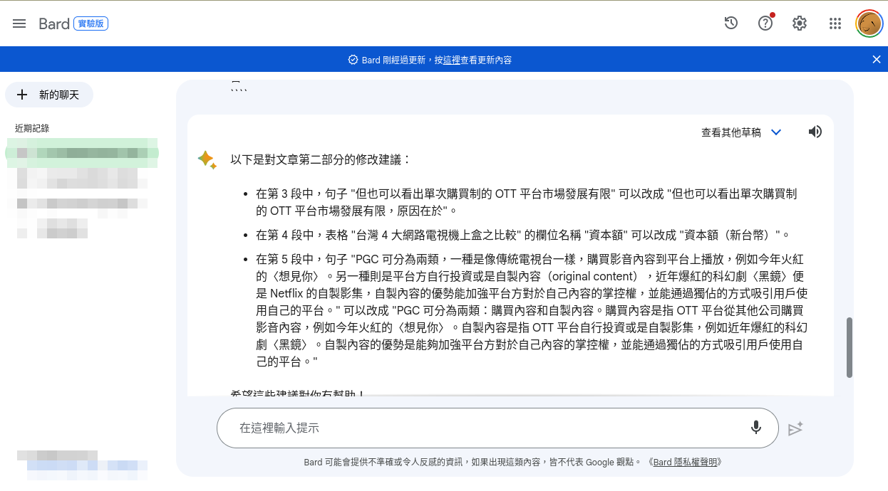The height and width of the screenshot is (491, 888).
Task: Open the hamburger main menu
Action: [x=19, y=23]
